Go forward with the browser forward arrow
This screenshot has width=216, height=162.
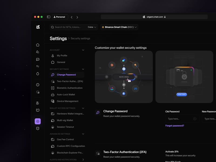pyautogui.click(x=77, y=17)
